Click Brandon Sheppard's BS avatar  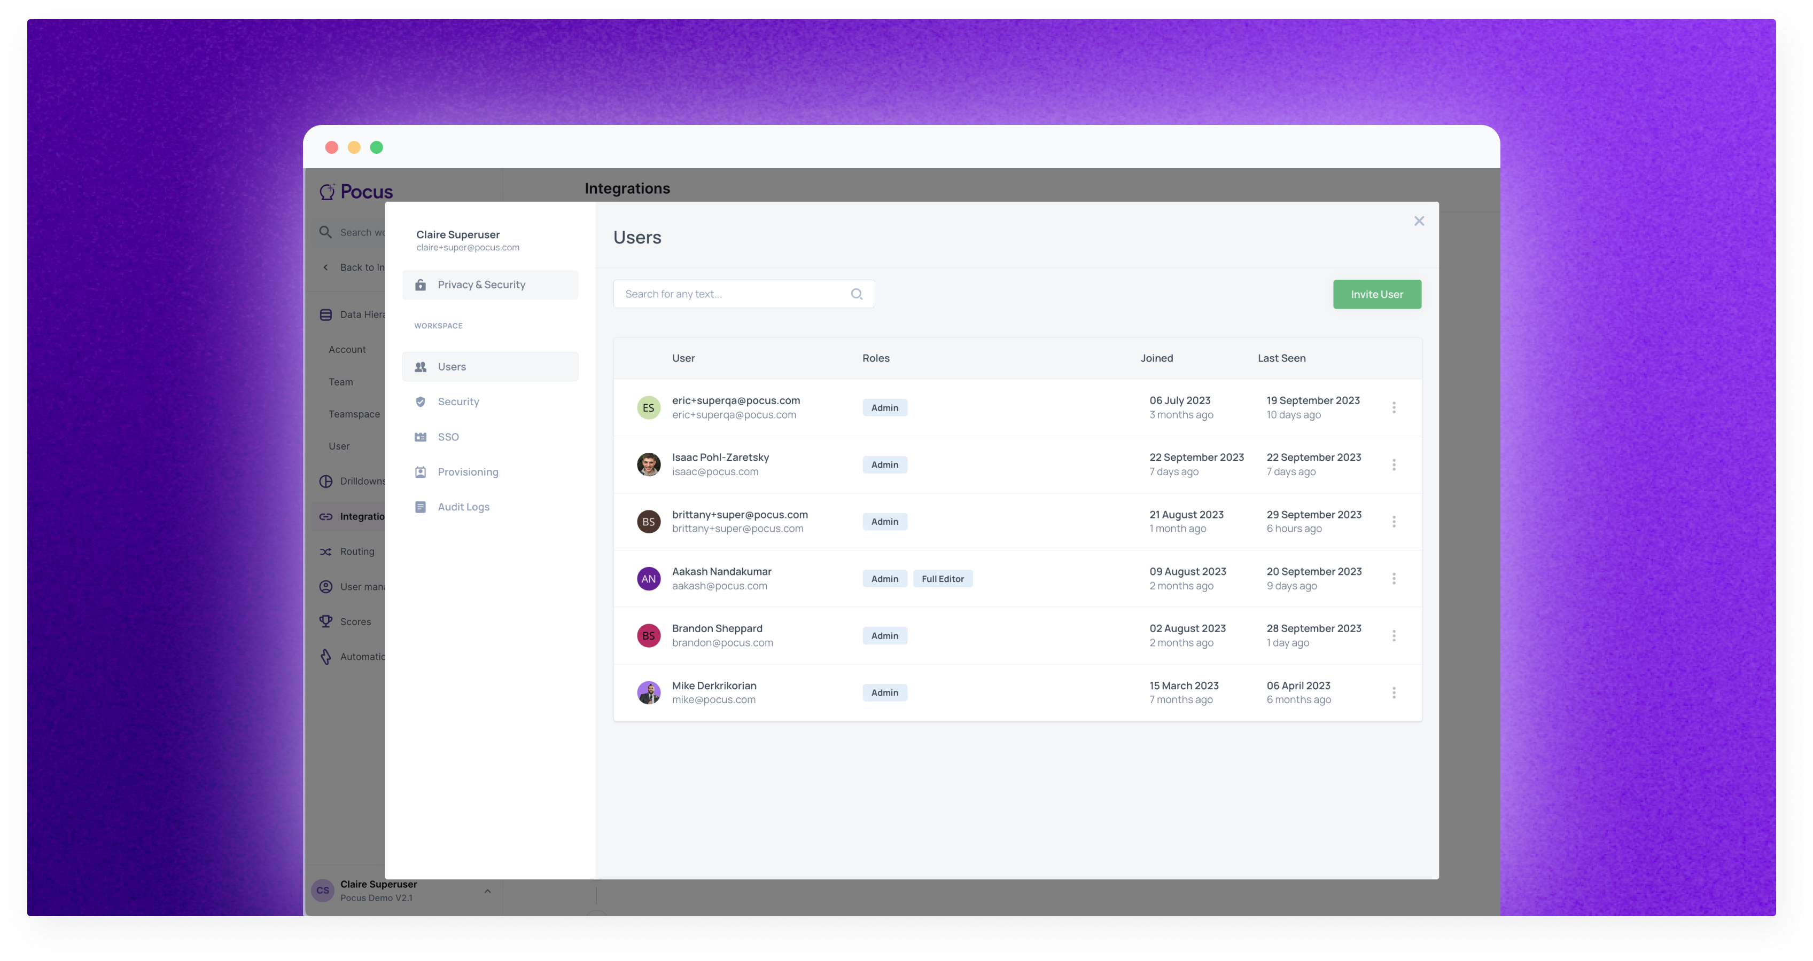tap(648, 635)
